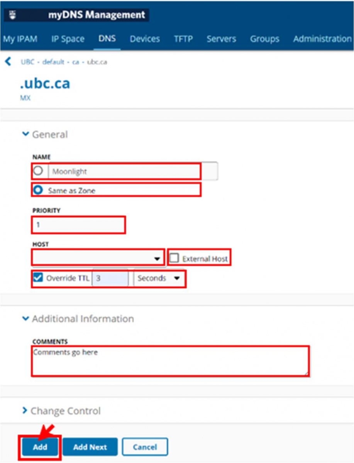Open the DNS tab
Viewport: 354px width, 463px height.
(x=107, y=39)
